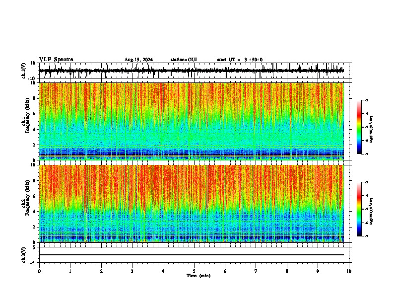The width and height of the screenshot is (393, 304).
Task: Click the "4" kHz tick on ch.2 frequency axis
Action: (34, 212)
